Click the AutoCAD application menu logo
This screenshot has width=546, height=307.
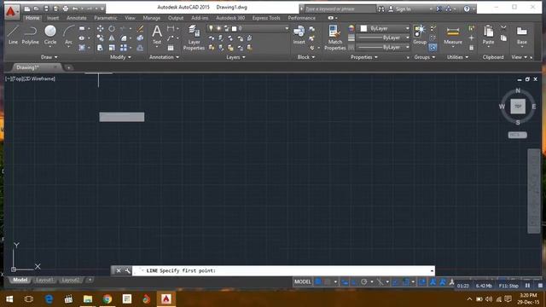(12, 11)
